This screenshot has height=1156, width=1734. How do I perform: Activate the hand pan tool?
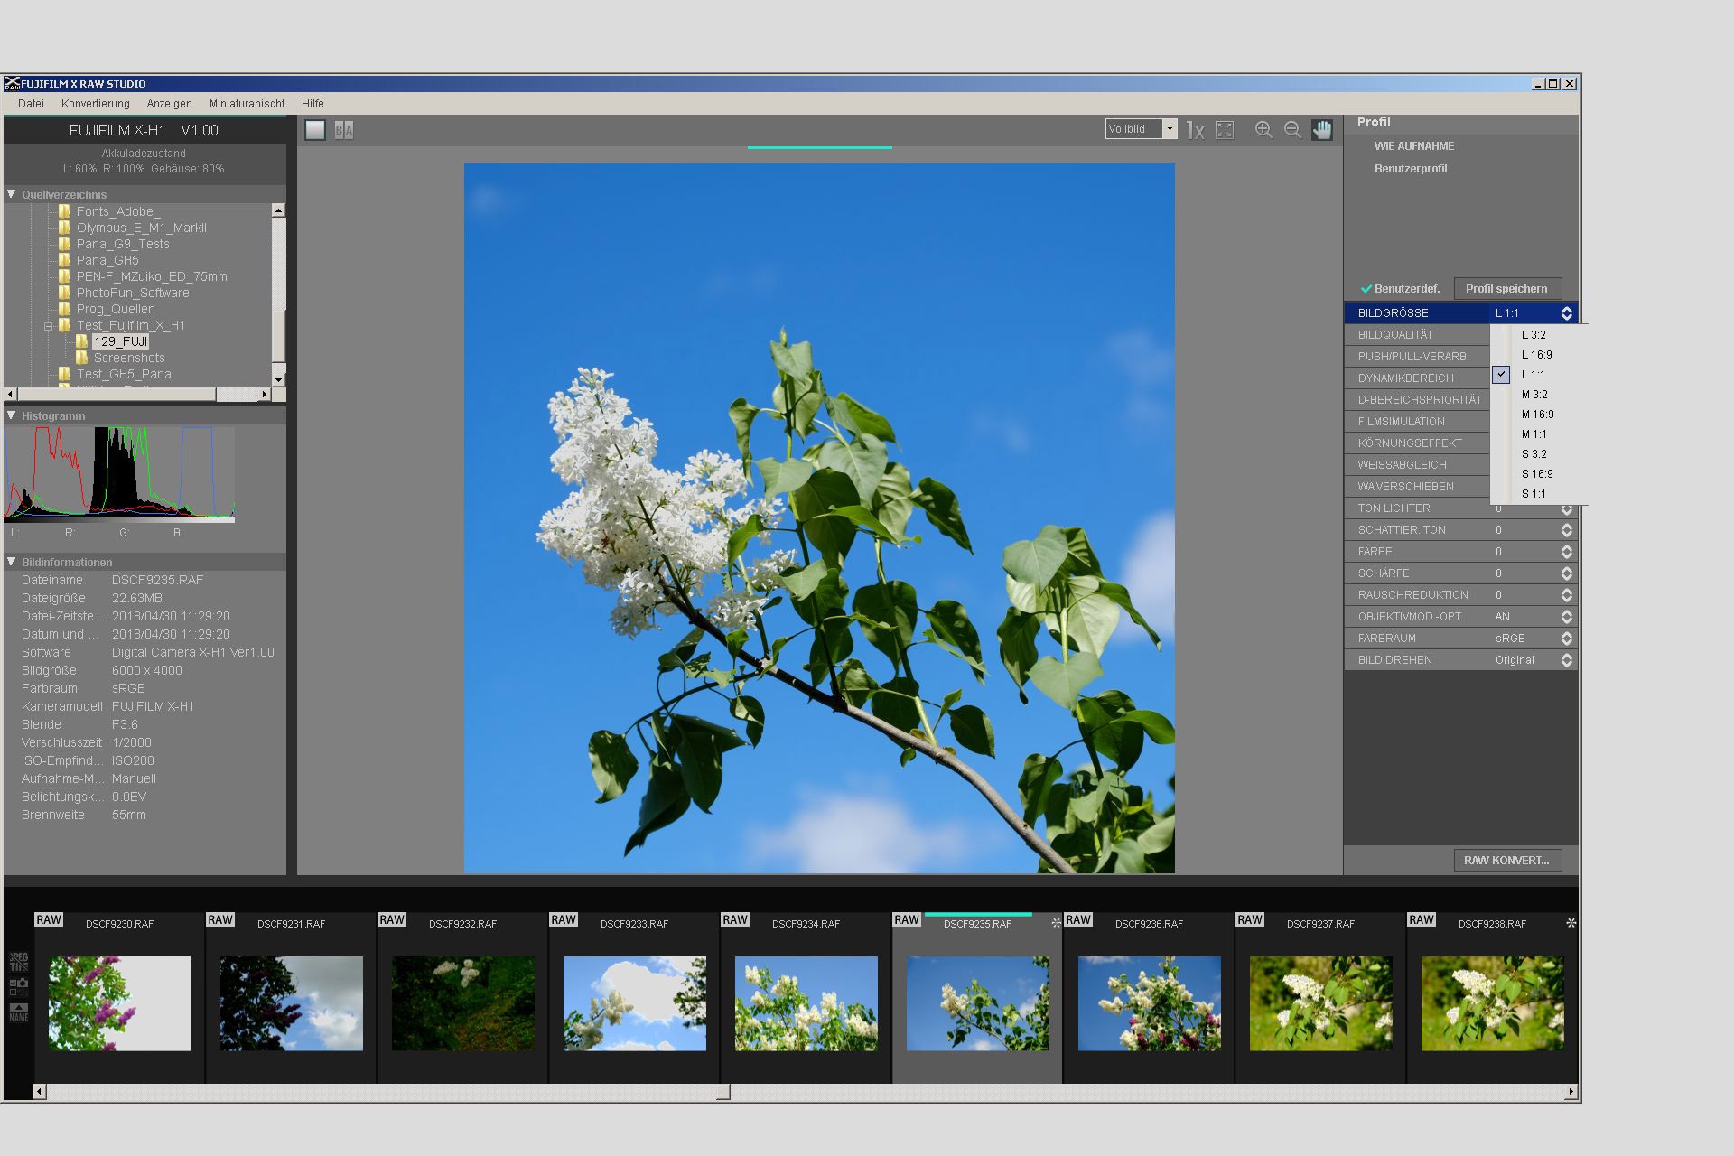click(x=1322, y=130)
